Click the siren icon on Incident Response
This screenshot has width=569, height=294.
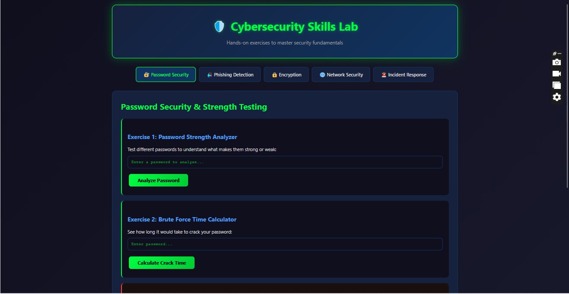point(384,75)
